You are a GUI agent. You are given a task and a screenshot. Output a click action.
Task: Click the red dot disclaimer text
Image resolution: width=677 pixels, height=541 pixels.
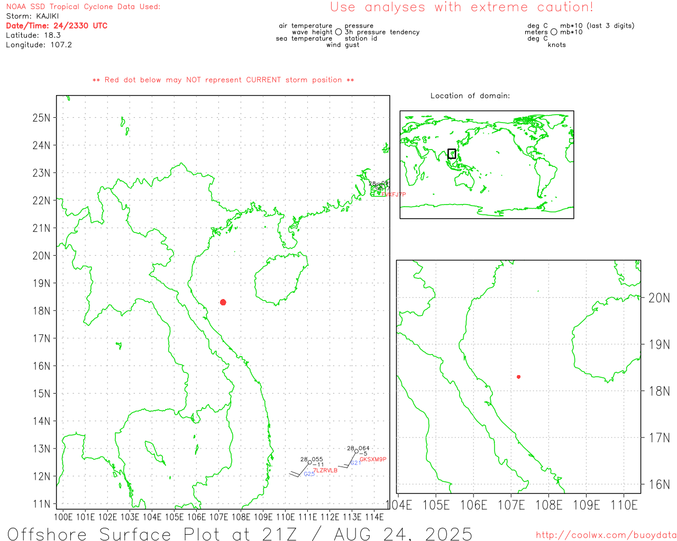(223, 80)
